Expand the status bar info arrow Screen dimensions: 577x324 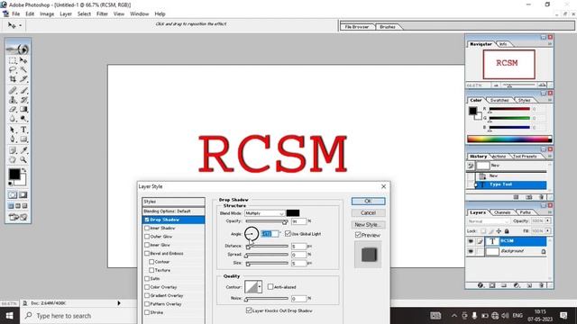pos(119,303)
